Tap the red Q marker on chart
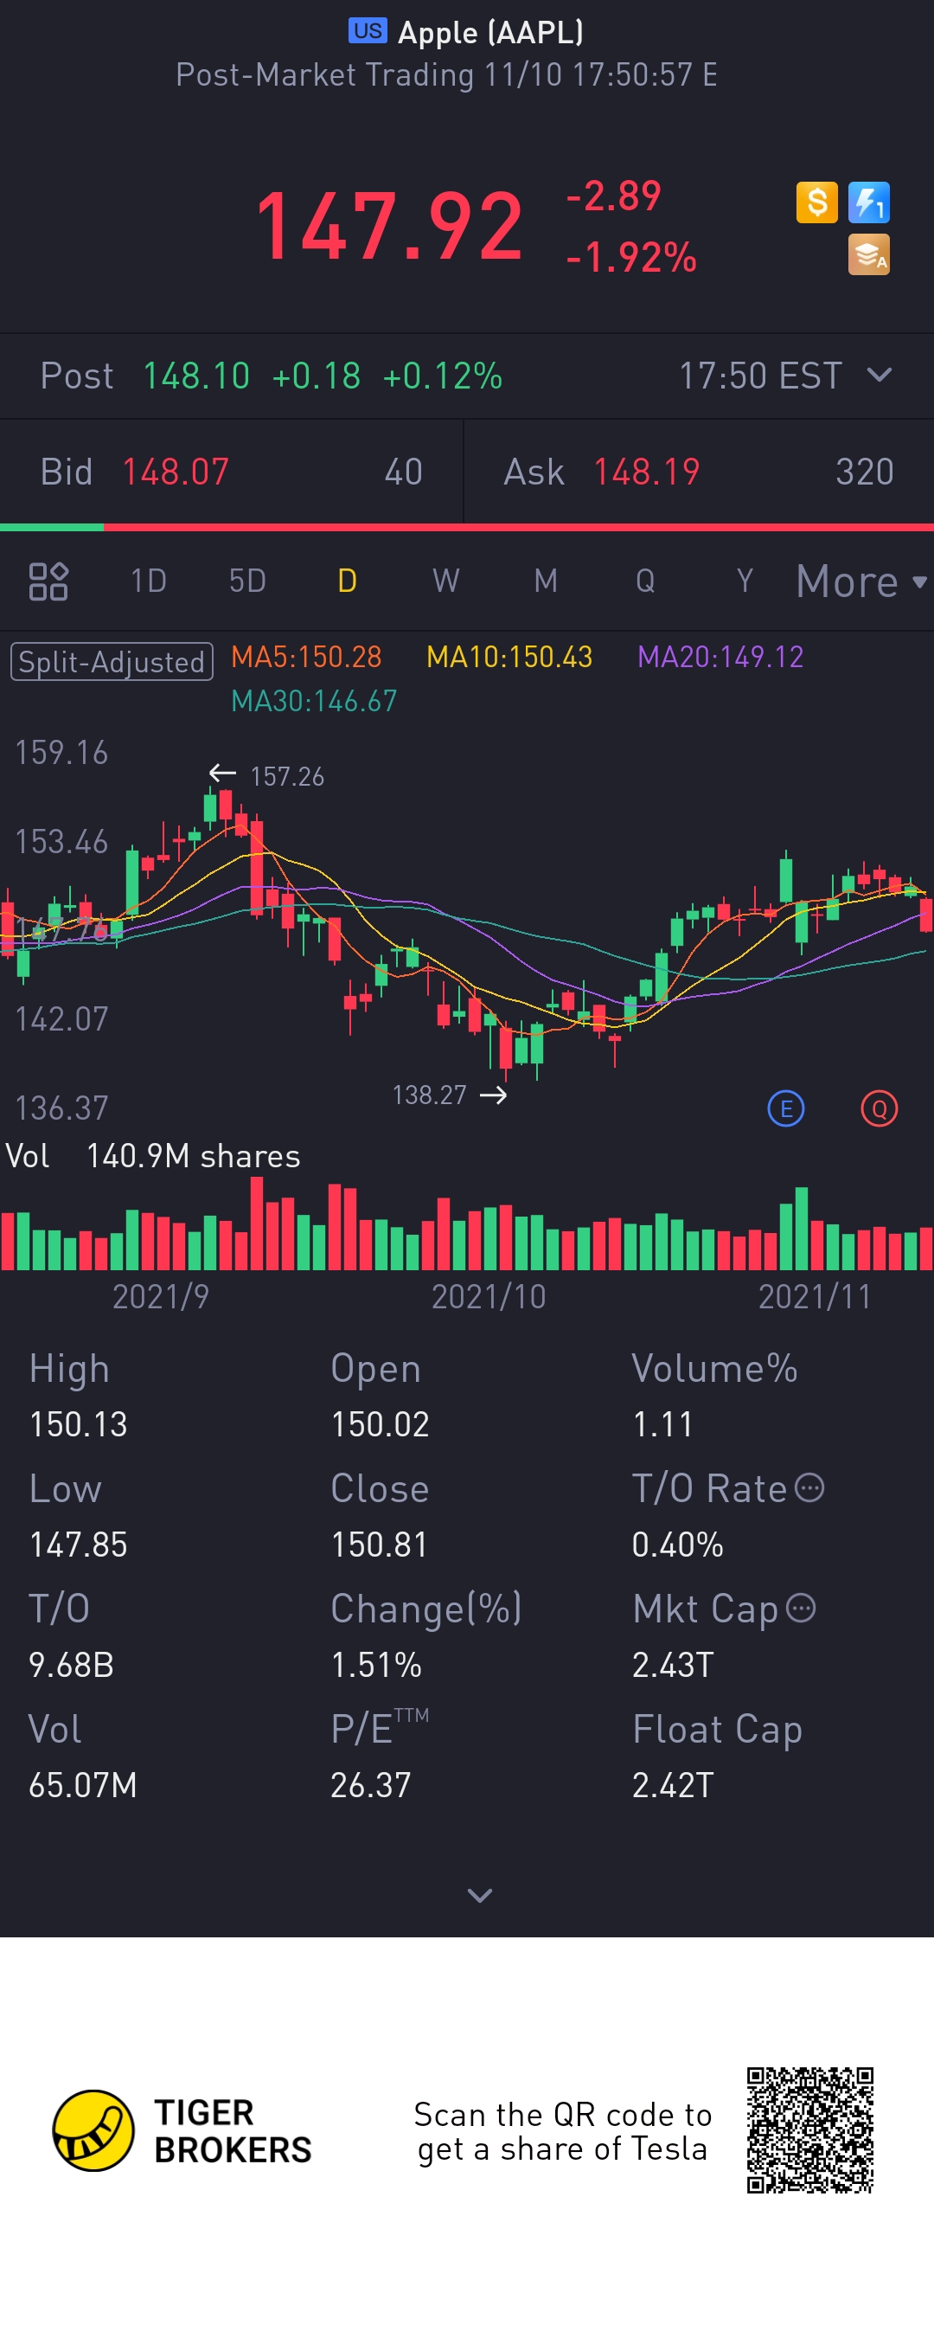934x2325 pixels. click(879, 1108)
